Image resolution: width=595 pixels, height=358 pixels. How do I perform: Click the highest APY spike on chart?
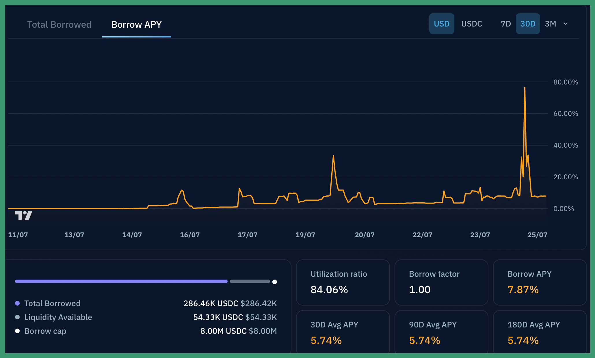point(525,88)
